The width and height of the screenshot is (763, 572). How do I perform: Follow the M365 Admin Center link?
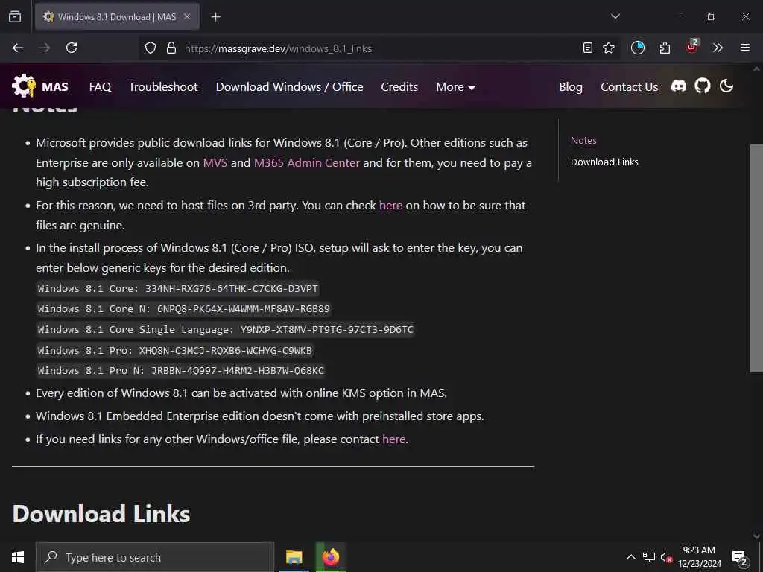click(x=307, y=162)
